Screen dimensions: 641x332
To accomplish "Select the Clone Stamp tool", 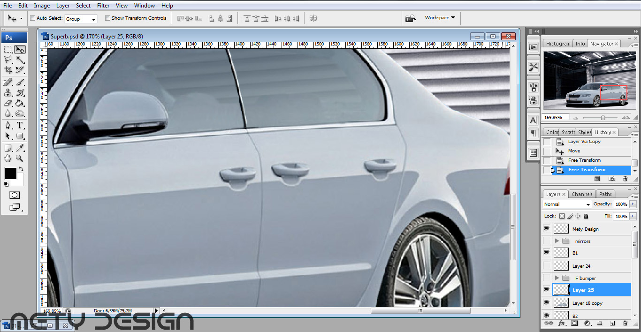I will point(8,92).
